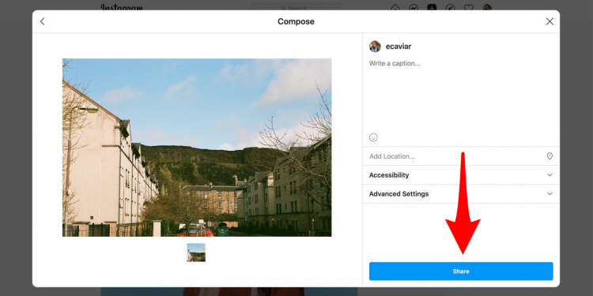The height and width of the screenshot is (296, 593).
Task: Click the New Post plus icon
Action: tap(432, 7)
